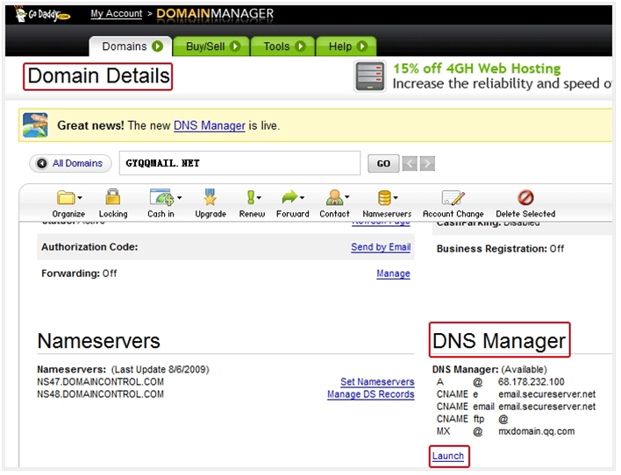Click the 15% off 4GH Web Hosting ad
Image resolution: width=621 pixels, height=475 pixels.
point(482,76)
